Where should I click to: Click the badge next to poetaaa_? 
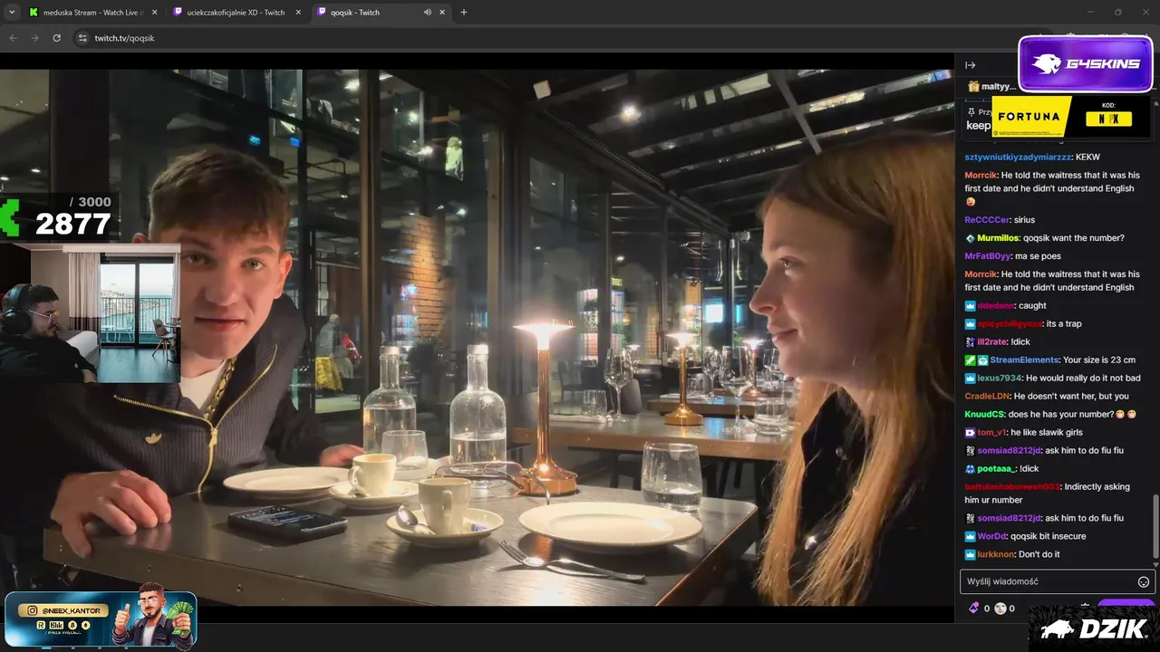coord(970,469)
